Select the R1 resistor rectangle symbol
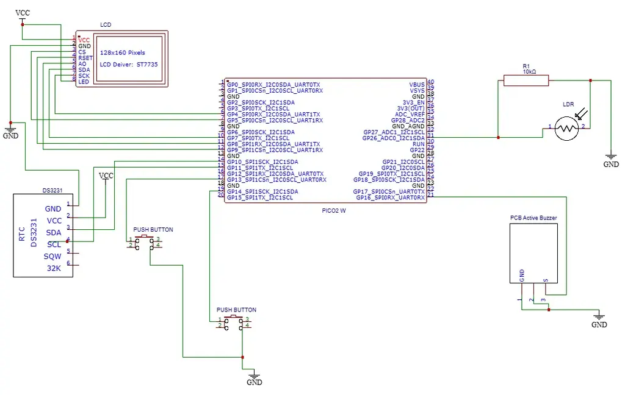625x395 pixels. tap(526, 80)
